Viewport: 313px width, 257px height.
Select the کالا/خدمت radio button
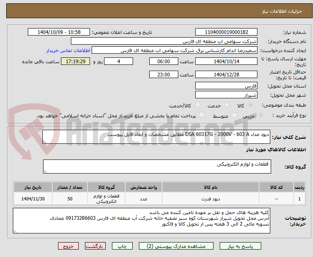point(197,105)
